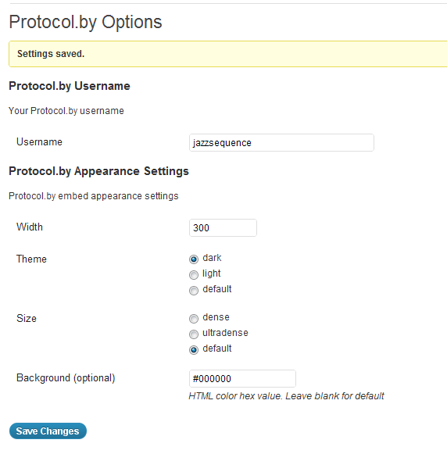Focus the Username text field
The image size is (447, 454).
tap(281, 142)
